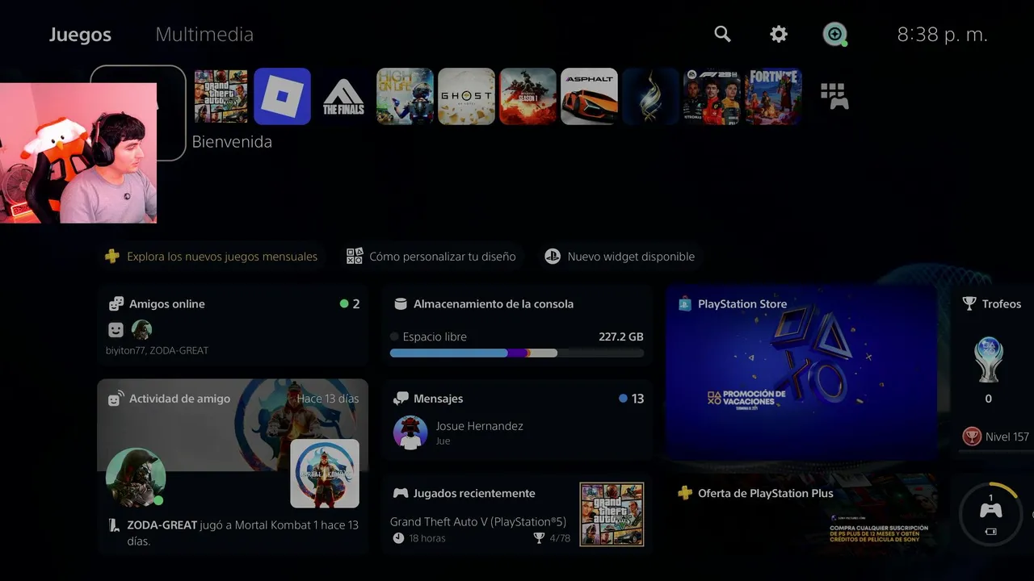Open Nuevo widget disponible notice
This screenshot has height=581, width=1034.
[x=619, y=257]
